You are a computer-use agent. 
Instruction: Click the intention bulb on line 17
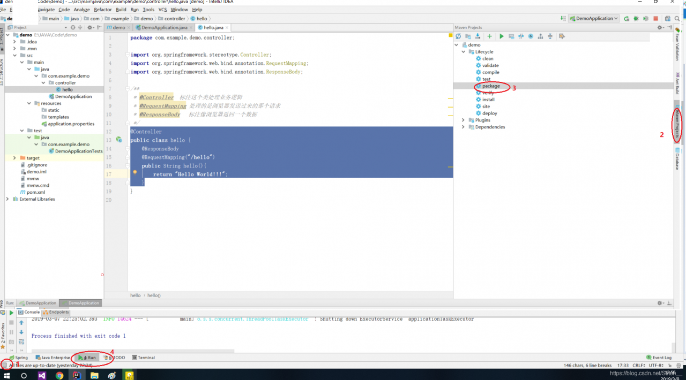(x=135, y=172)
